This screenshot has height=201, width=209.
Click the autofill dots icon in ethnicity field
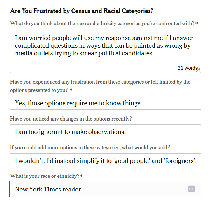click(x=191, y=189)
